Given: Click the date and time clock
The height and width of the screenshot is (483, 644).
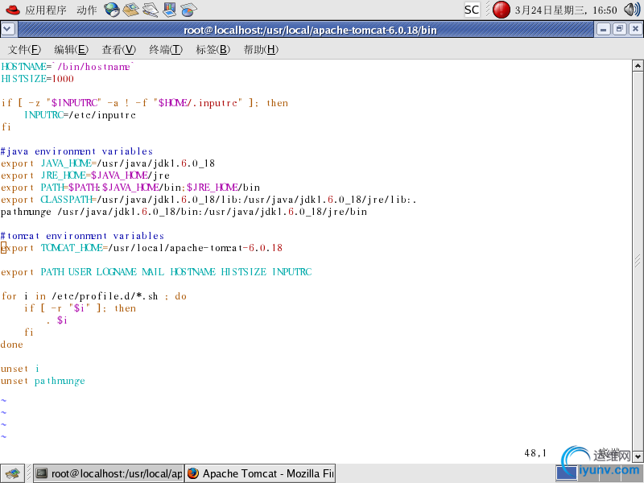Looking at the screenshot, I should tap(566, 10).
